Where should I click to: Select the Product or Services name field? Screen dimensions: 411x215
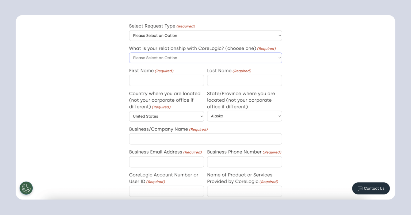pyautogui.click(x=244, y=191)
